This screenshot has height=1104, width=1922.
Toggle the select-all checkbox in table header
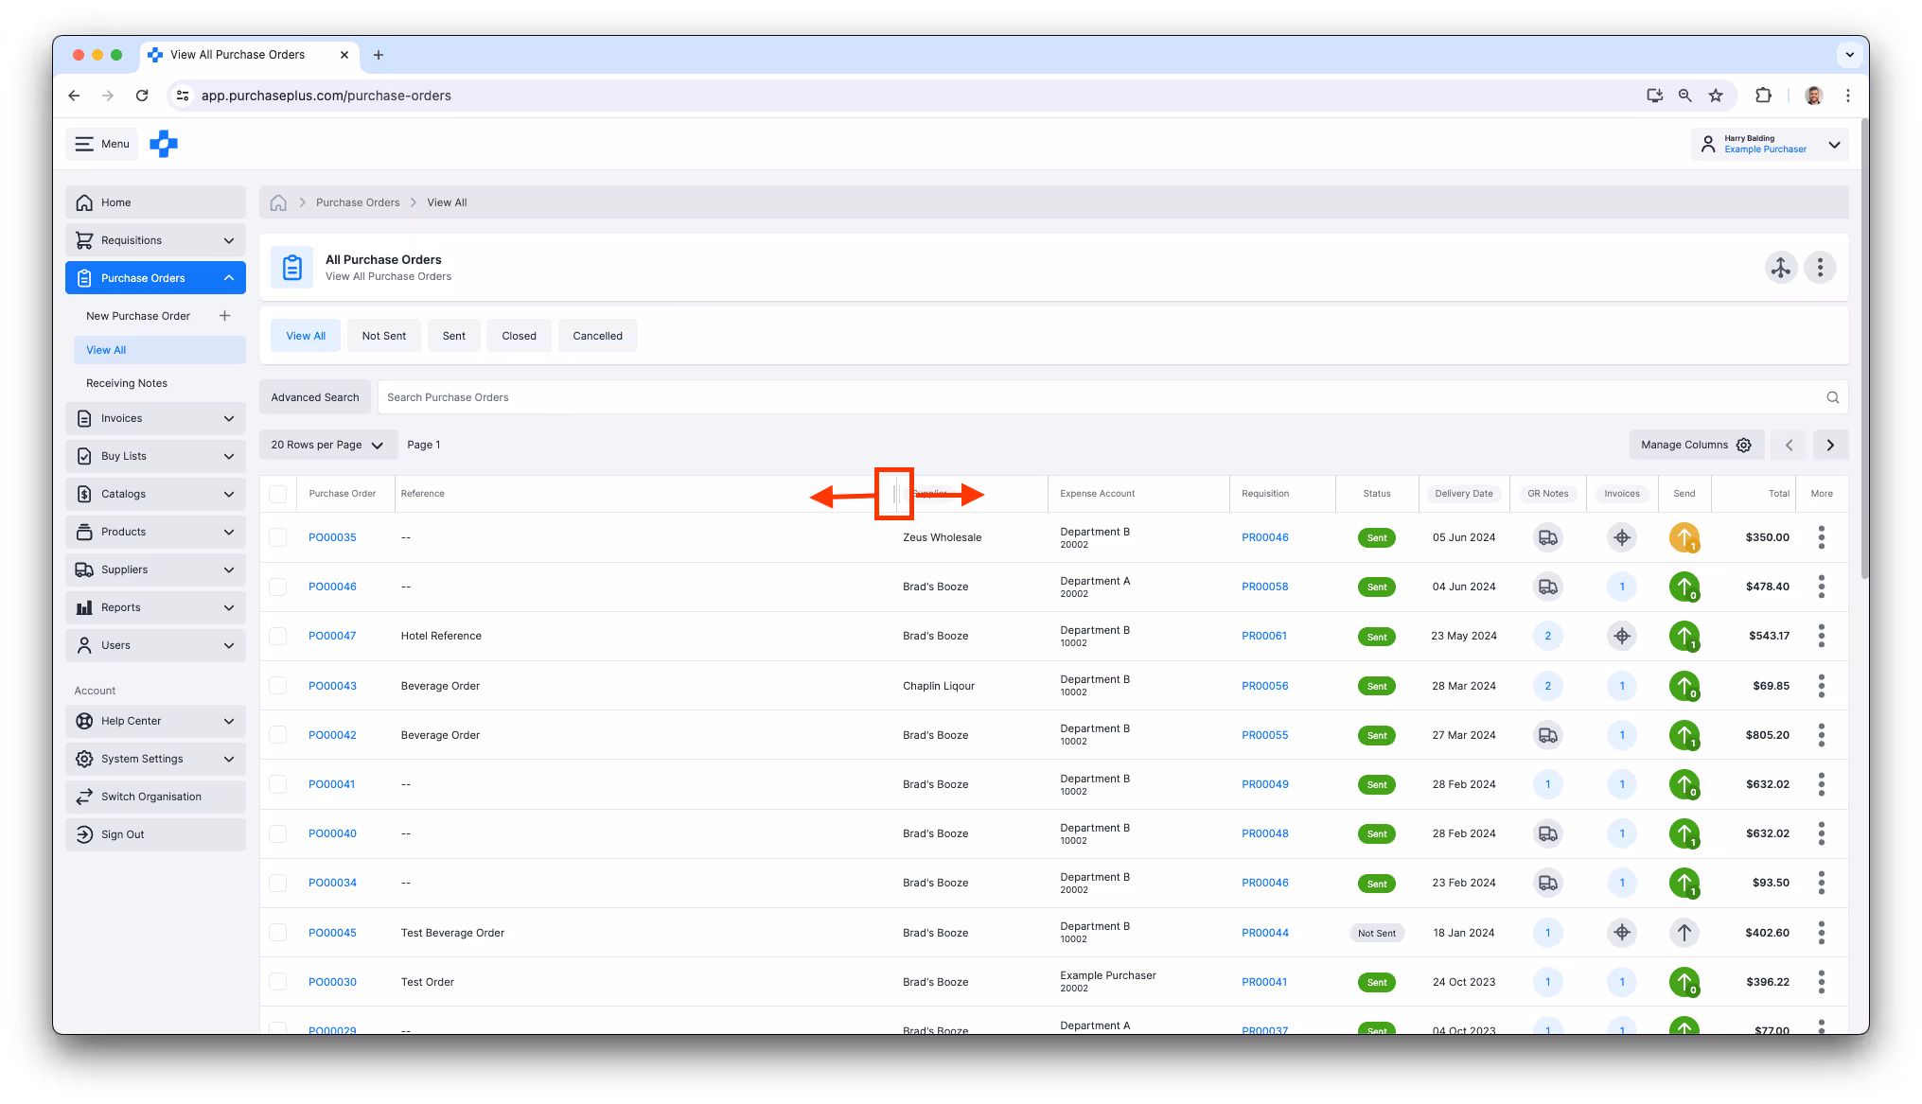pos(277,494)
